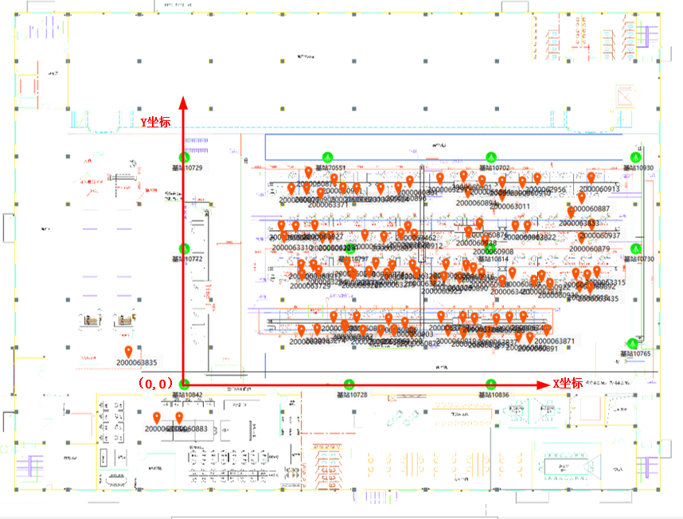Select the location pin labeled 2000060883
The width and height of the screenshot is (683, 519).
179,418
